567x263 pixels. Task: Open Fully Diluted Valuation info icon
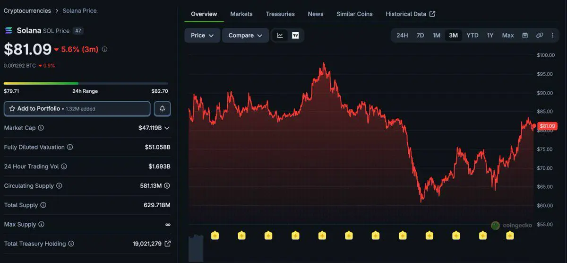tap(70, 147)
